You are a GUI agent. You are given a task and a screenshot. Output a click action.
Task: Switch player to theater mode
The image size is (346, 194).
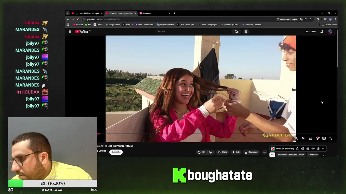[x=324, y=138]
